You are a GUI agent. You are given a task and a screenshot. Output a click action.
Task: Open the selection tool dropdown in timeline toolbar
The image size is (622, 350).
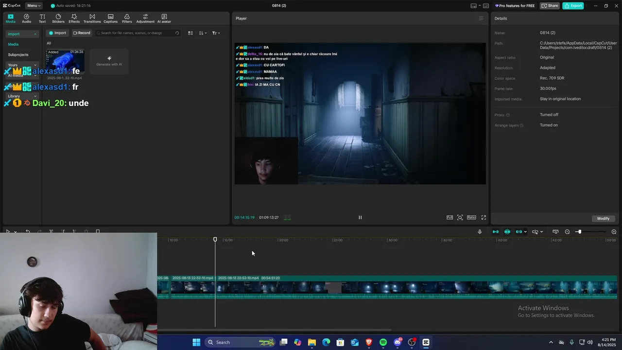[15, 232]
